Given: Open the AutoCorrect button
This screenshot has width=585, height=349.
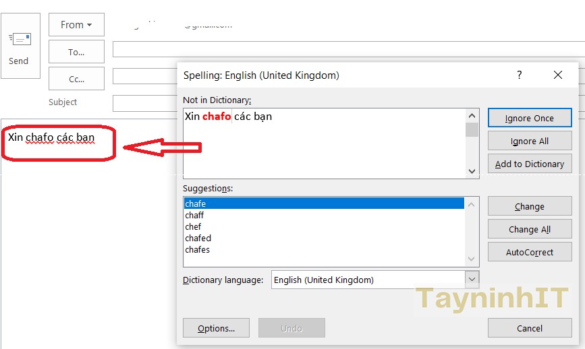Looking at the screenshot, I should (x=529, y=252).
